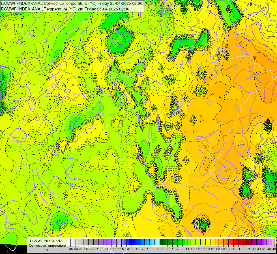Click the legend scale value 35

pos(249,249)
